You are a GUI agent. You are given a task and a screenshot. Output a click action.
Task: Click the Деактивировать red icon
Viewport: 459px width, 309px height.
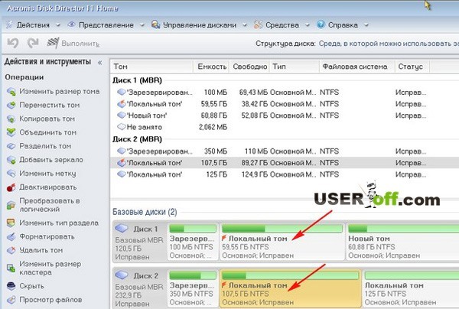tap(11, 187)
